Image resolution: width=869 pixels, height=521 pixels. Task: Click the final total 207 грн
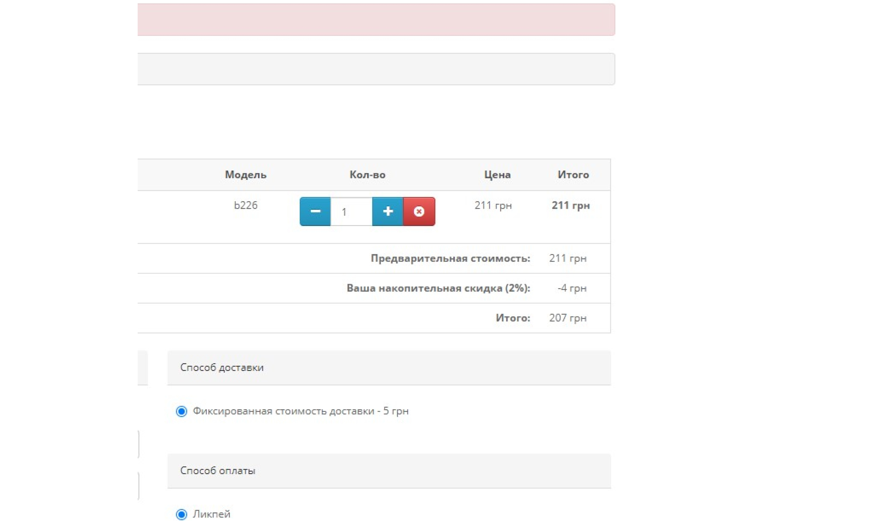[x=568, y=318]
